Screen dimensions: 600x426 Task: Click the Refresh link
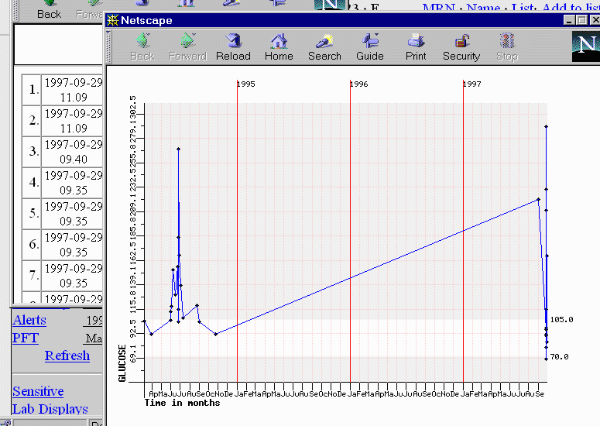(x=67, y=356)
